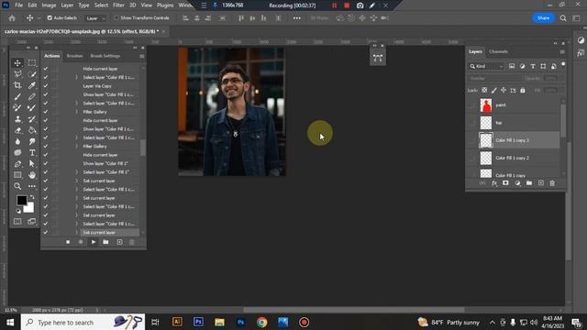Select the Zoom tool
The image size is (587, 330).
coord(17,186)
